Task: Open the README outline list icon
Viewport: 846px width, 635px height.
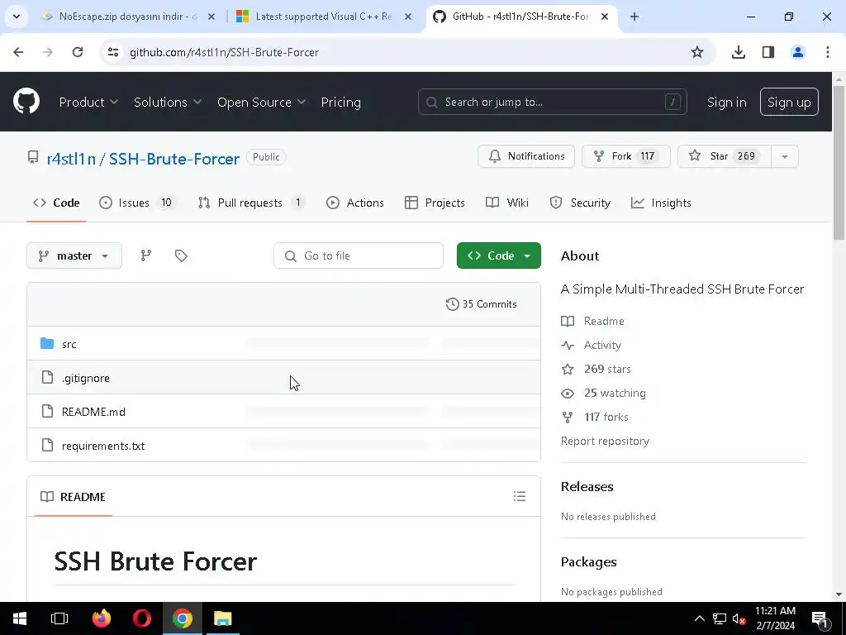Action: (519, 496)
